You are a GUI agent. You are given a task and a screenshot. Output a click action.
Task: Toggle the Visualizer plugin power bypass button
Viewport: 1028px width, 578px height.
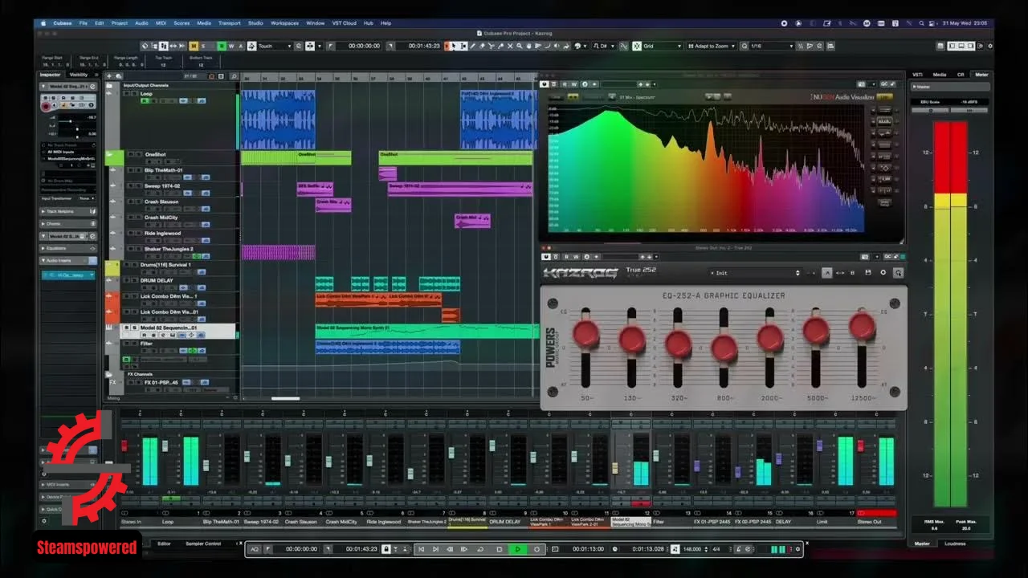point(545,83)
